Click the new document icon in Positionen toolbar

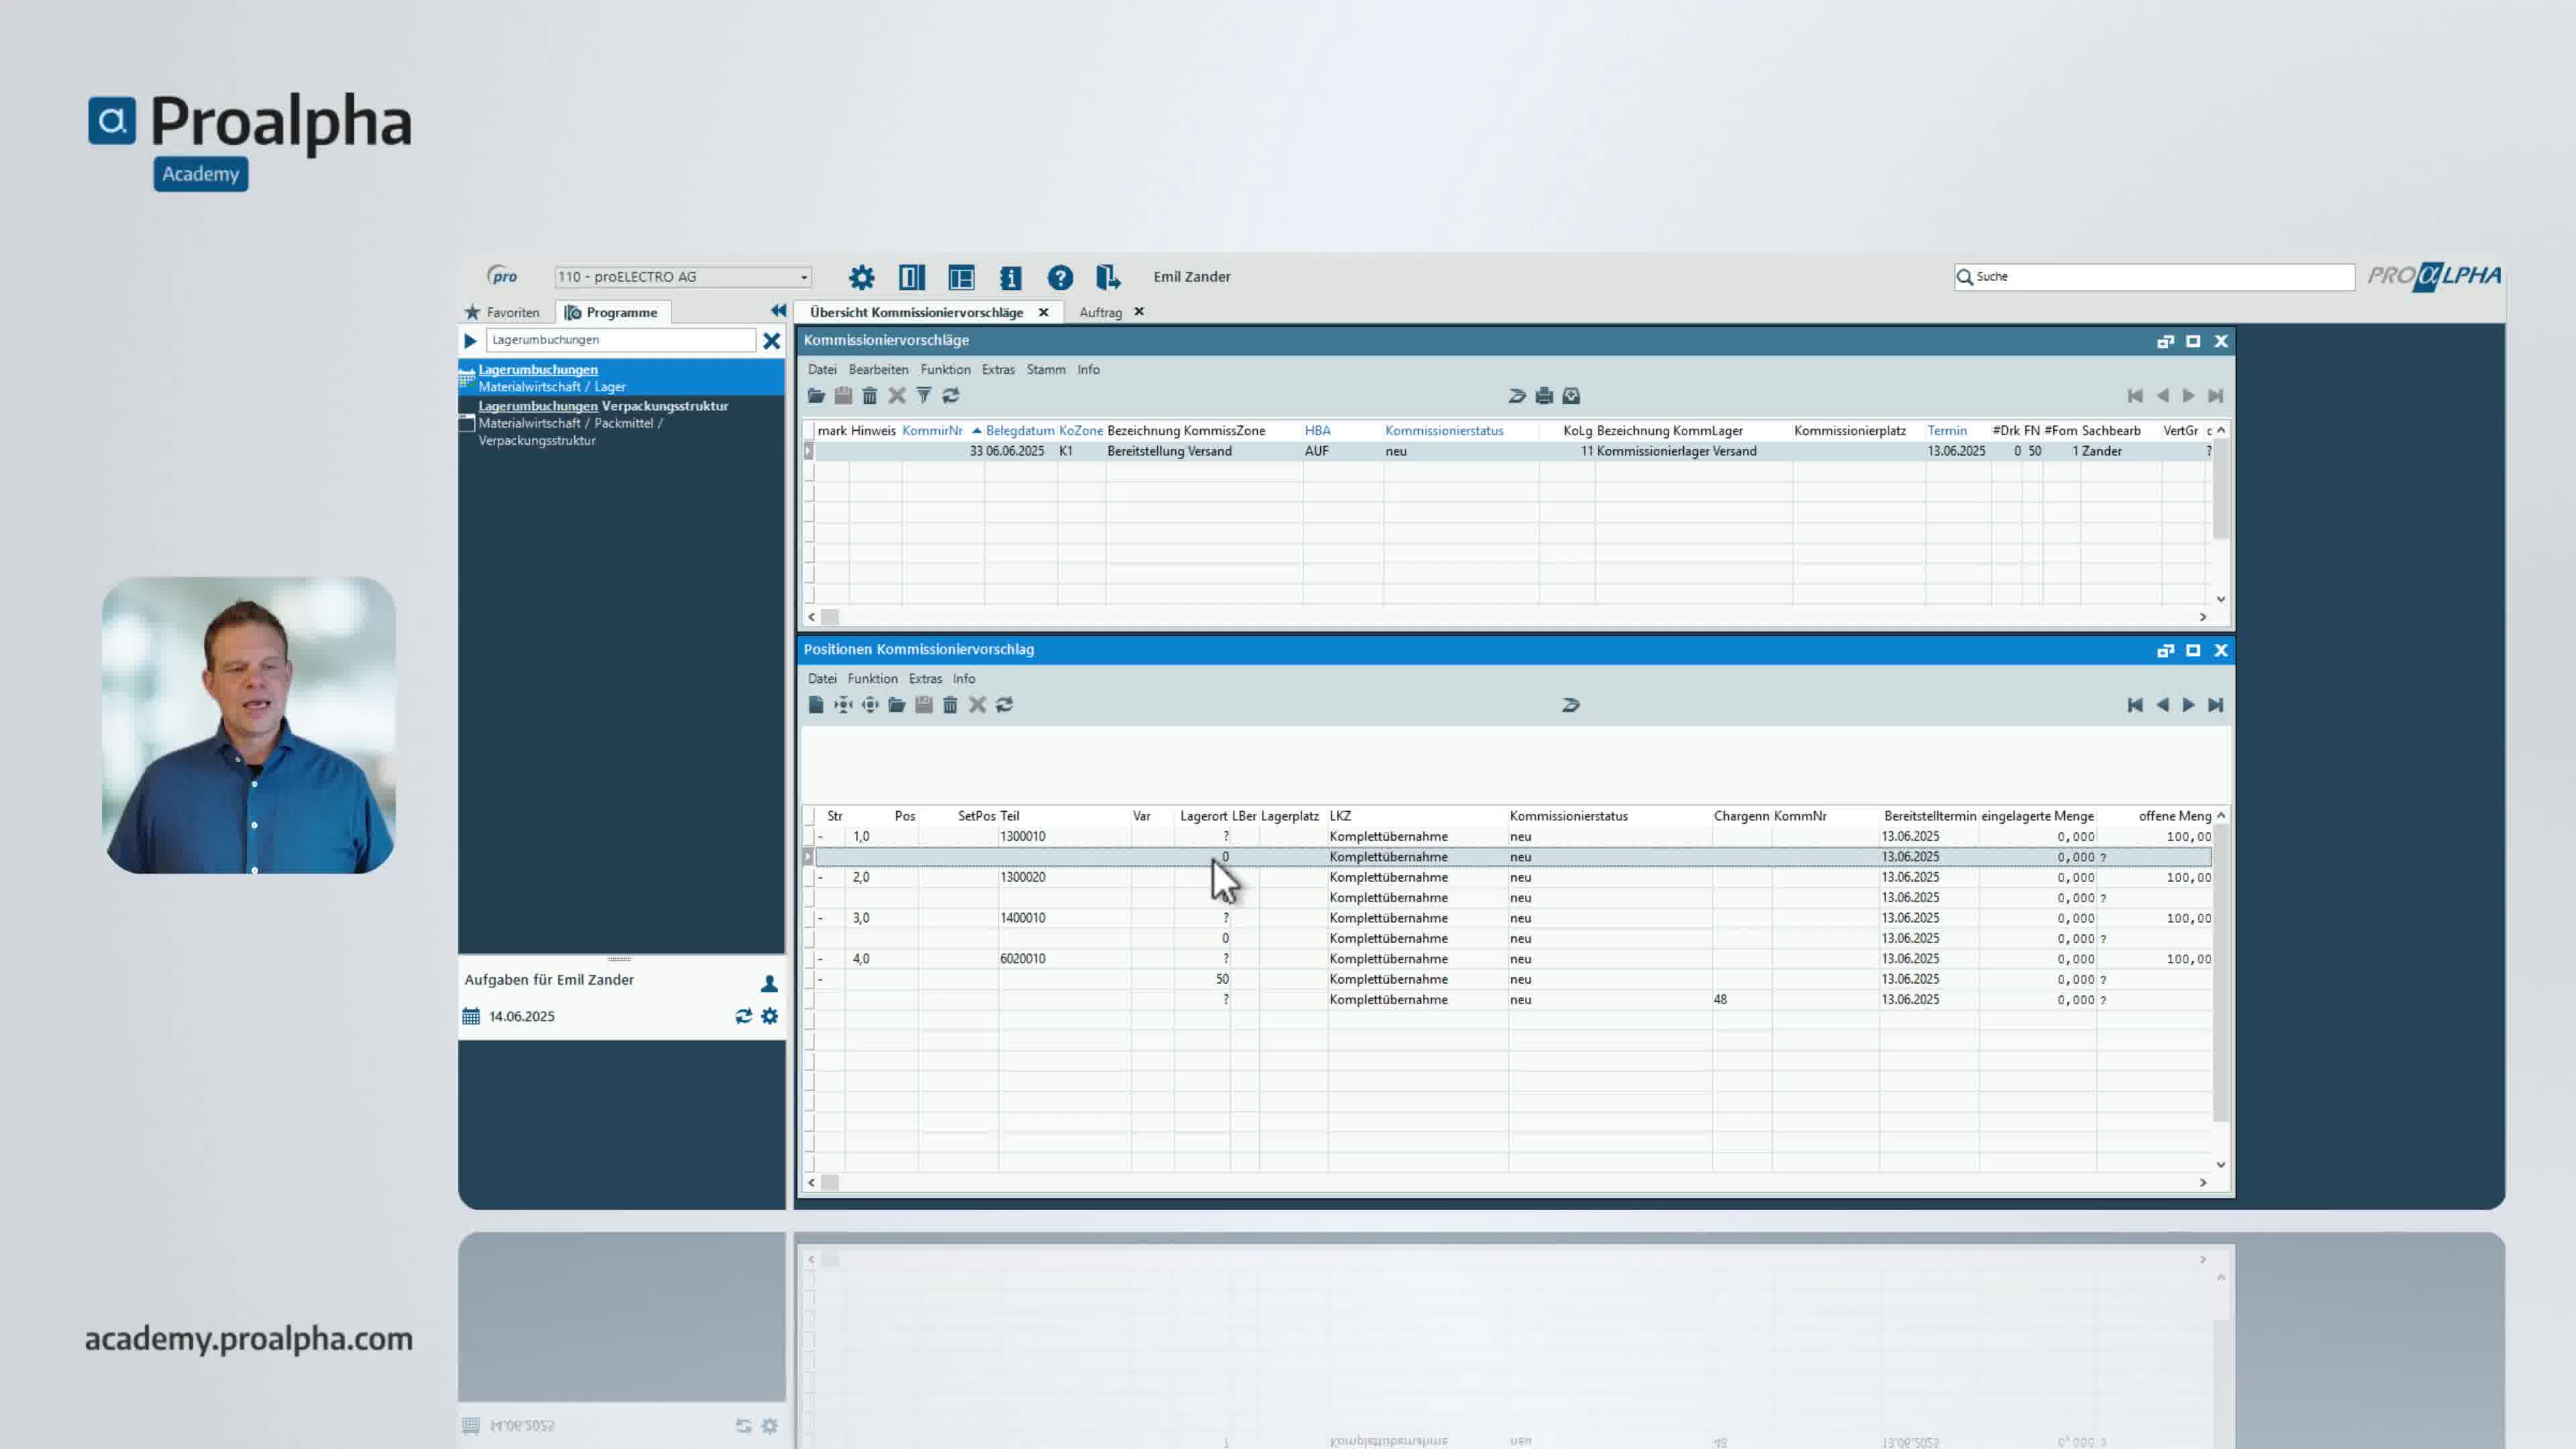tap(816, 705)
